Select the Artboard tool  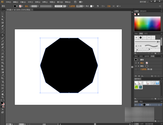click(3, 88)
